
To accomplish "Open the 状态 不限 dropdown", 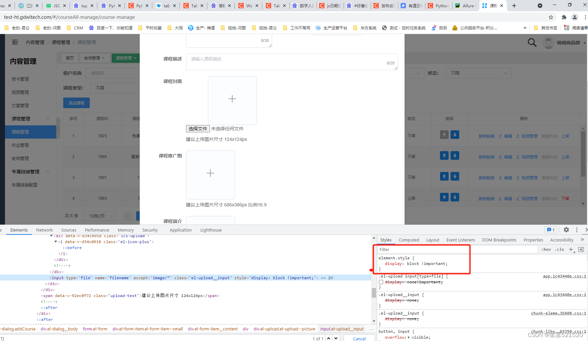I will point(478,73).
